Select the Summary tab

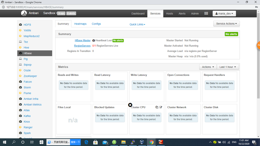[x=63, y=24]
